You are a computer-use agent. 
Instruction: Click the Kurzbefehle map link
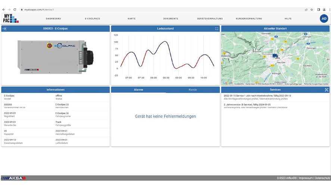tap(239, 84)
